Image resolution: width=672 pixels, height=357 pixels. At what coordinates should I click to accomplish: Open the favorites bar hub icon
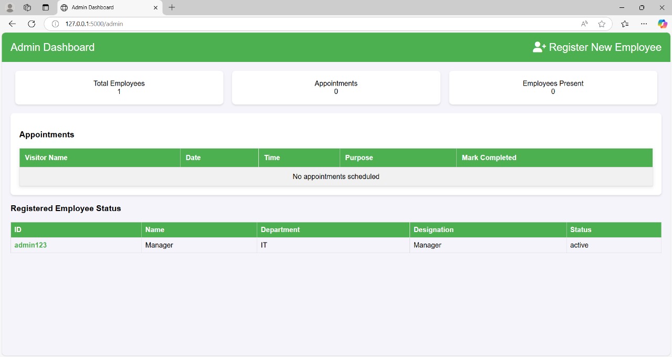(624, 24)
